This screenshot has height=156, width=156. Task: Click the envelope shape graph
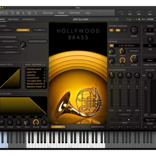click(x=24, y=106)
